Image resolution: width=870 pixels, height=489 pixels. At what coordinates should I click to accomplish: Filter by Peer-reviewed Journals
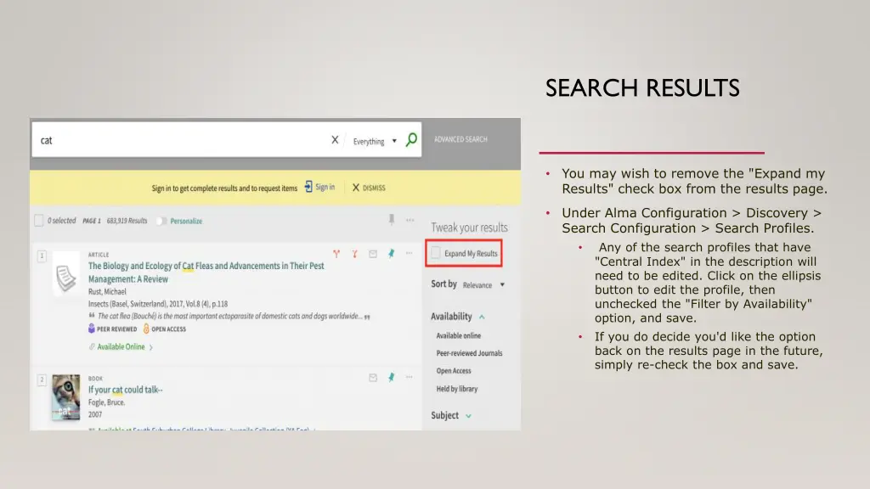click(x=469, y=353)
